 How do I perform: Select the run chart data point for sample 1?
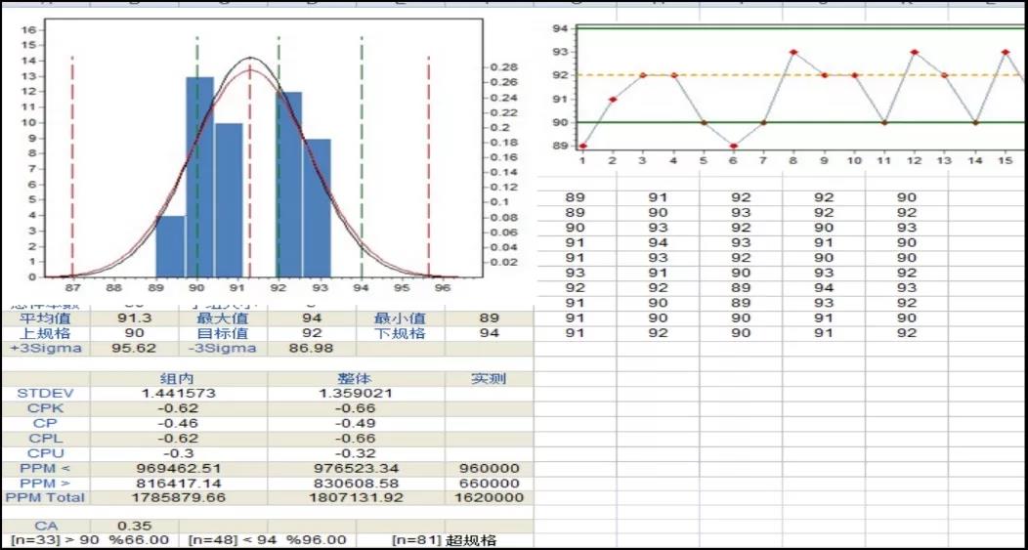pyautogui.click(x=582, y=146)
